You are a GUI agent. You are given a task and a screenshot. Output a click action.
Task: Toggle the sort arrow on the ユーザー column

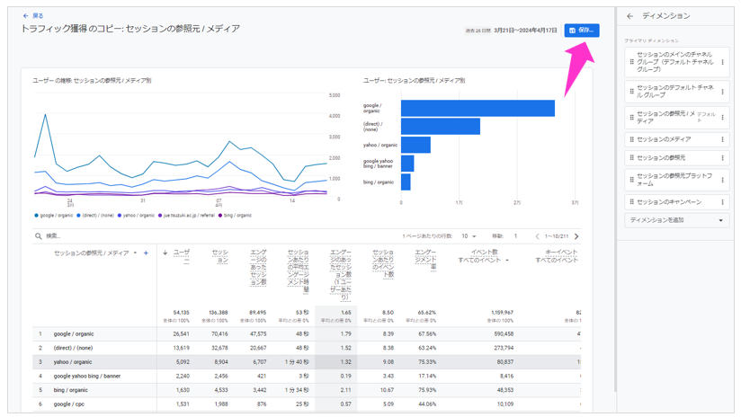click(165, 253)
